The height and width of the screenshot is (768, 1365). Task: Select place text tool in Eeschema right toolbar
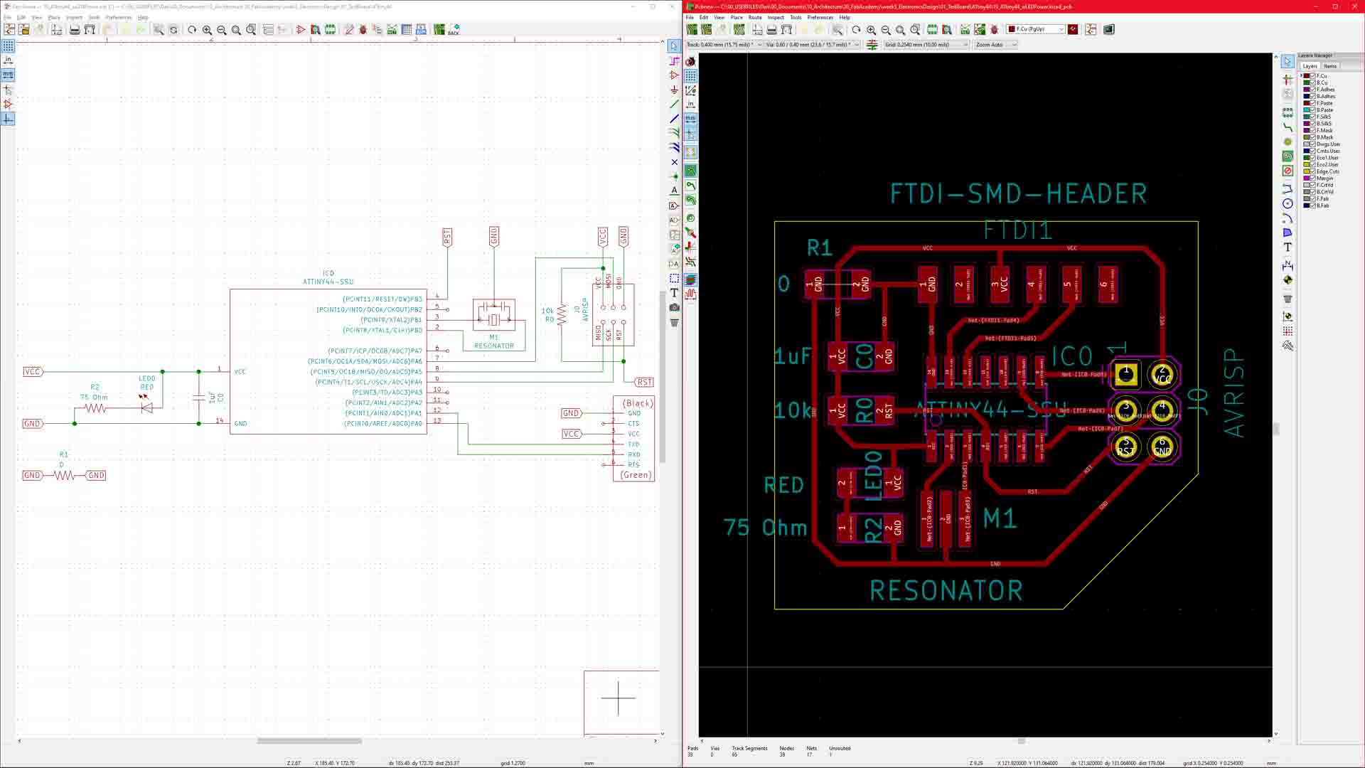tap(674, 292)
